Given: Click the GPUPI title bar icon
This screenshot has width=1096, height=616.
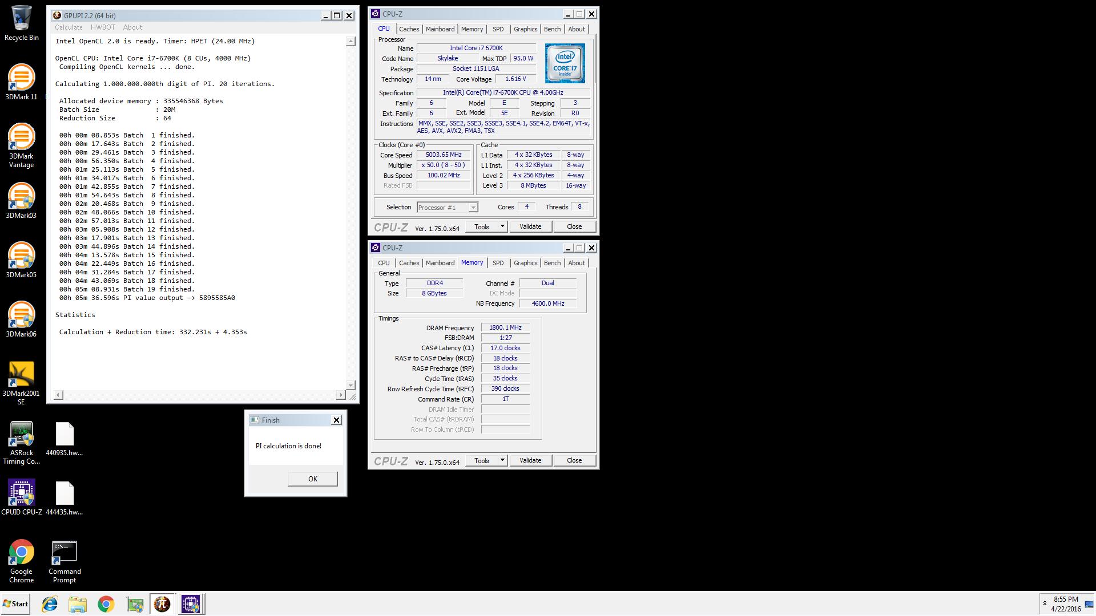Looking at the screenshot, I should click(x=57, y=15).
